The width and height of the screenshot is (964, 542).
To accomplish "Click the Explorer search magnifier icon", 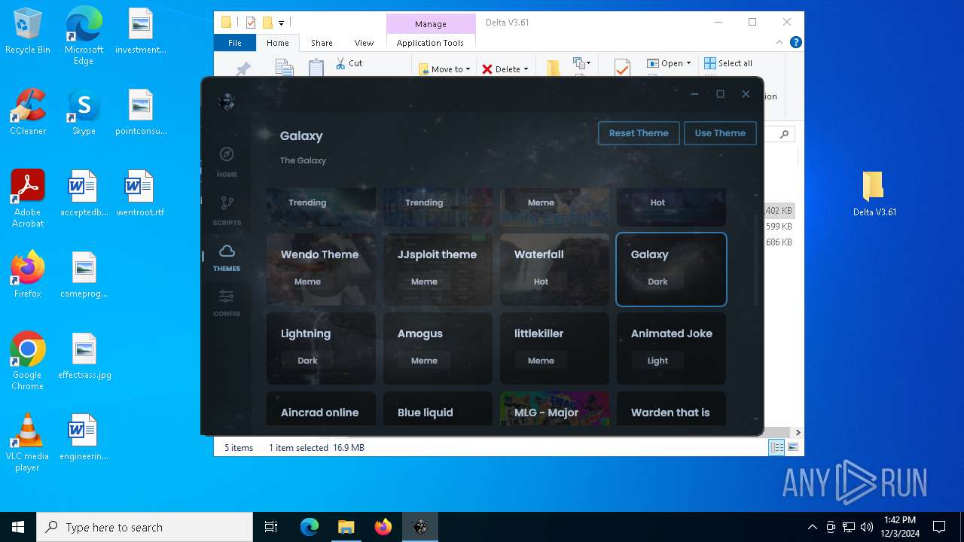I will point(784,134).
